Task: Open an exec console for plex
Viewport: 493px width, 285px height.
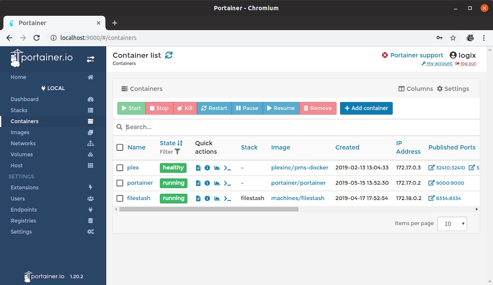Action: pyautogui.click(x=227, y=168)
